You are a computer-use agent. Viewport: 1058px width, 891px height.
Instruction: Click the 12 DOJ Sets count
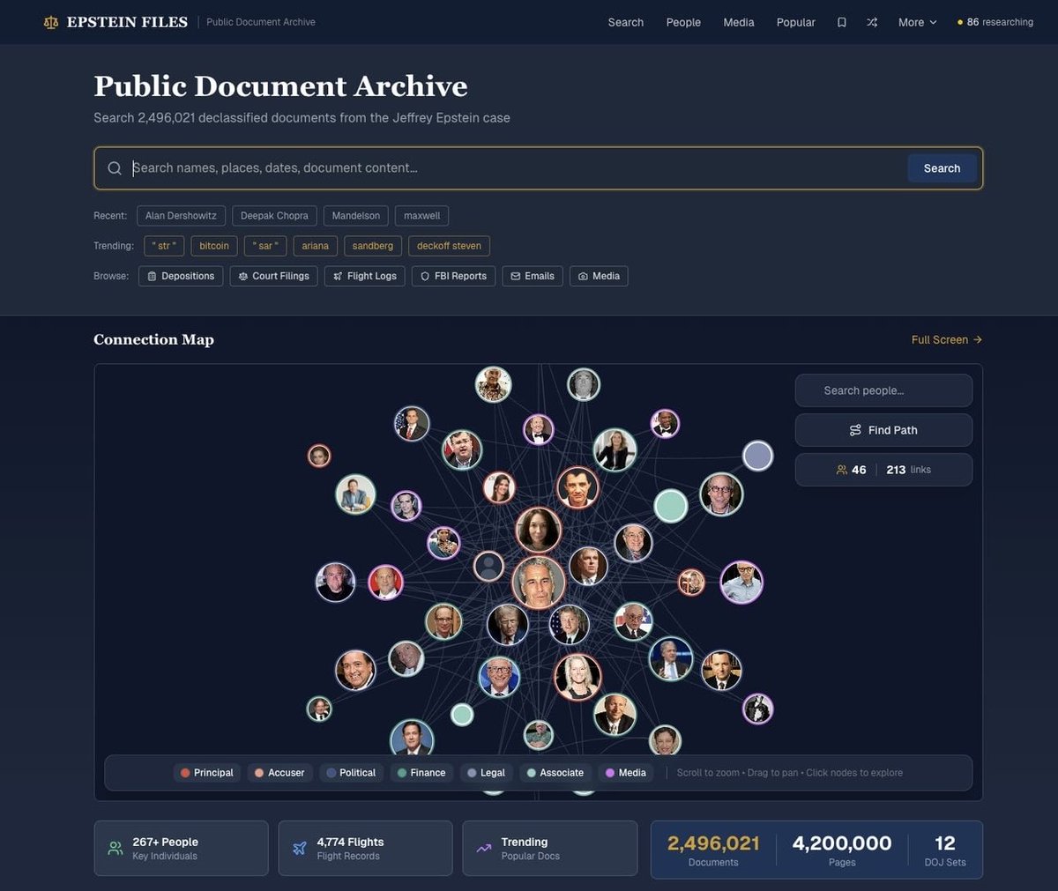(x=945, y=850)
